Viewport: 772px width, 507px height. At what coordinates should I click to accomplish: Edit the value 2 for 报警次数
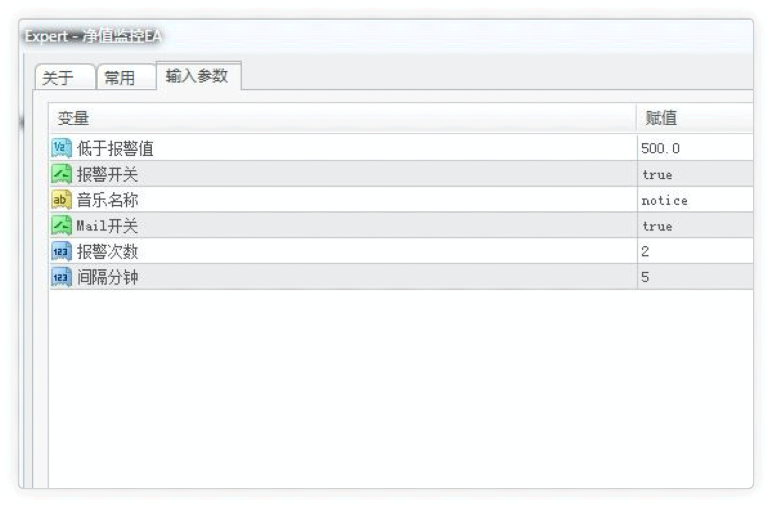tap(695, 252)
